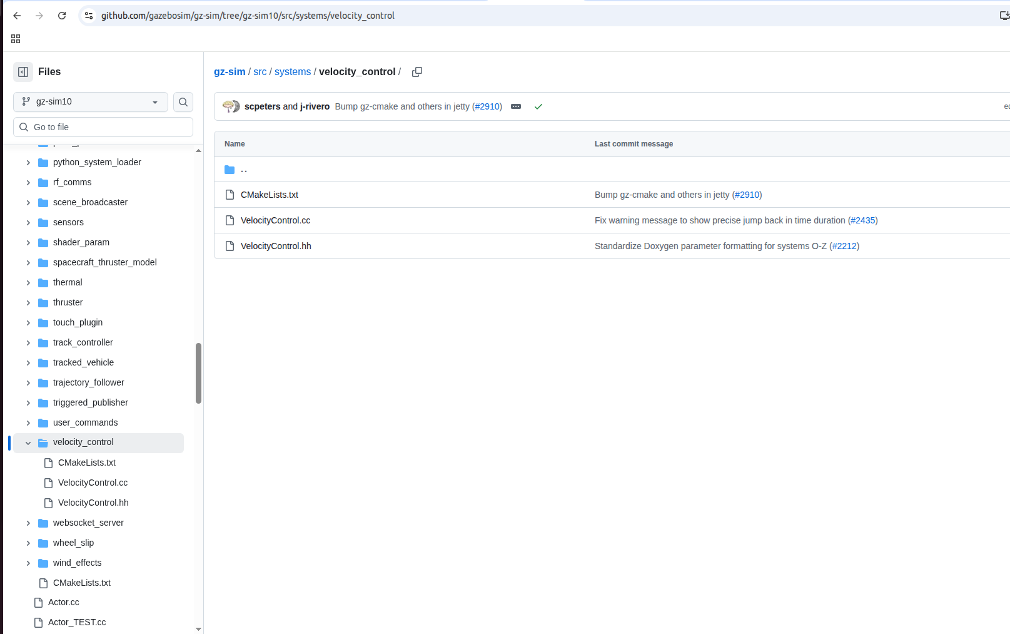
Task: Click the scpeters commit avatar
Action: [231, 106]
